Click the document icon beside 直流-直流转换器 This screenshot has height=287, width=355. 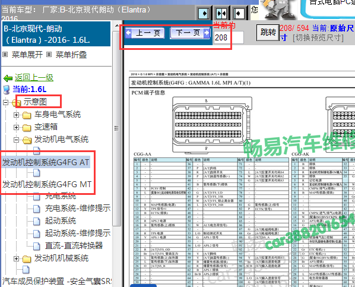tap(37, 246)
